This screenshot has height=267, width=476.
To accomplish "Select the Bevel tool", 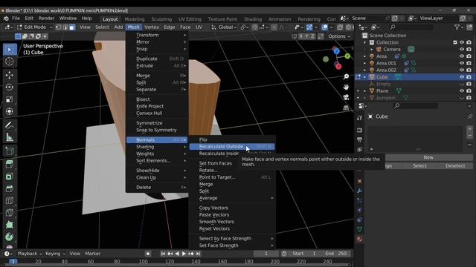I will [10, 188].
